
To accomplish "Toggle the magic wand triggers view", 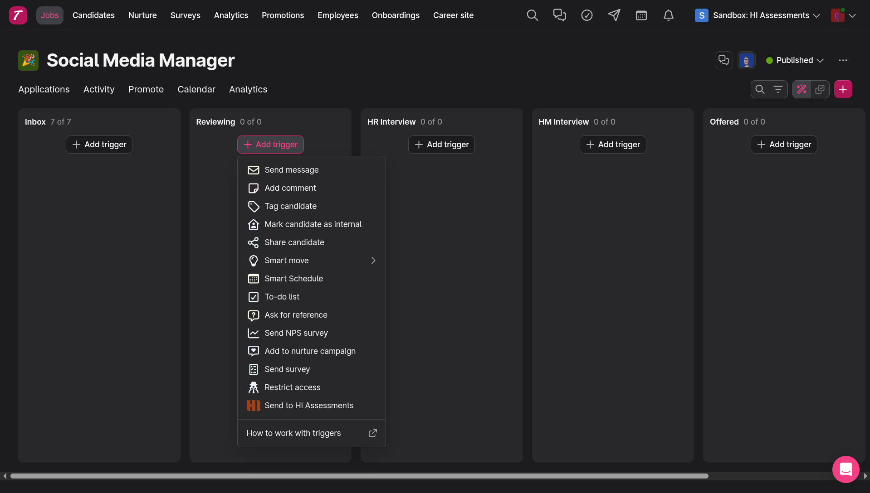I will pyautogui.click(x=802, y=89).
